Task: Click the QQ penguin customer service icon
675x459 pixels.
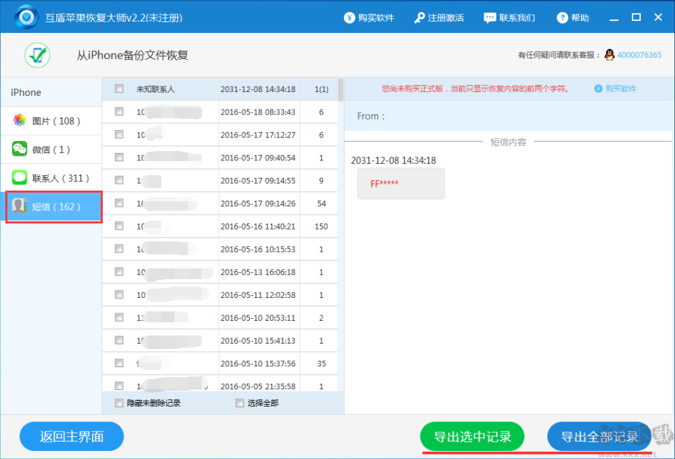Action: point(609,55)
